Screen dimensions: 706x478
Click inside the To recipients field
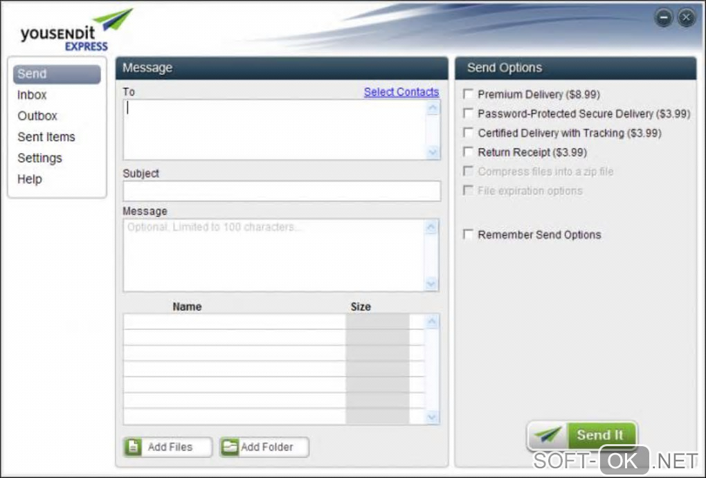[x=275, y=129]
